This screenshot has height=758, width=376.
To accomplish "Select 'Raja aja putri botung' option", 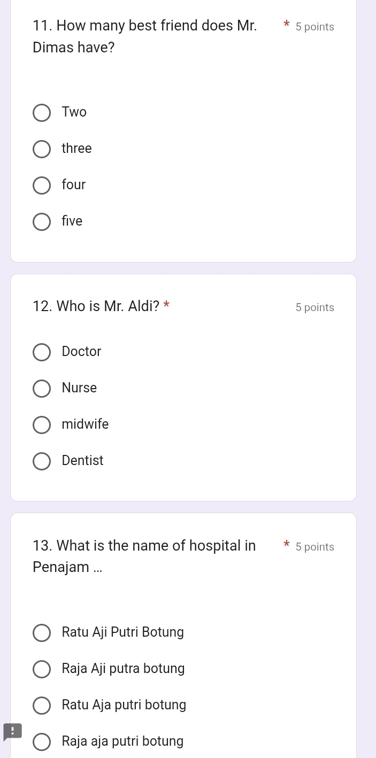I will tap(42, 742).
